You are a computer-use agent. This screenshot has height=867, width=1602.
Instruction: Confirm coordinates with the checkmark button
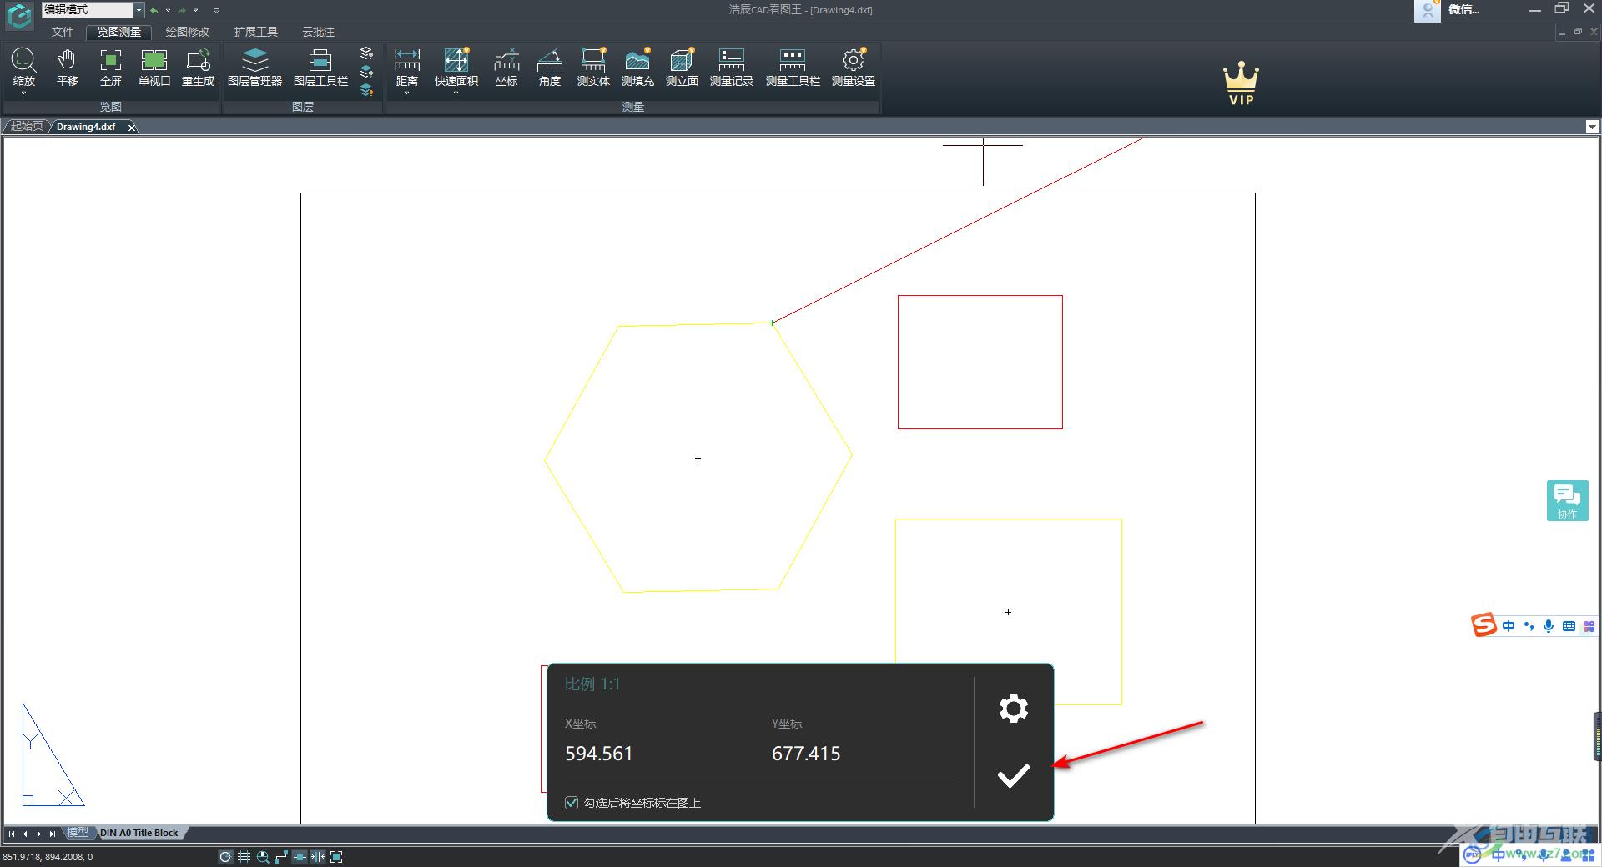coord(1013,776)
